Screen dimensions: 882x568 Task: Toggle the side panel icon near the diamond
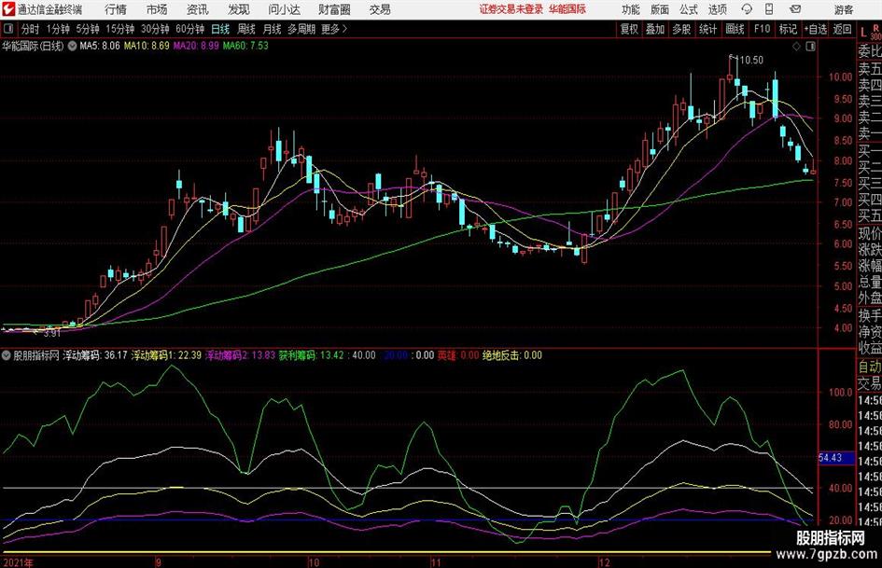click(x=810, y=47)
